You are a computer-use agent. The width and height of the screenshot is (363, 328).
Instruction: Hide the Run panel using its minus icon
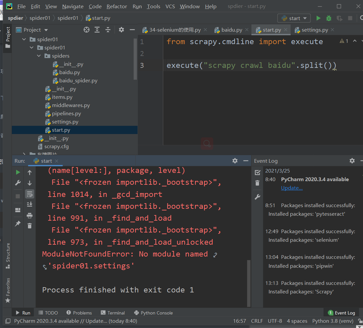coord(246,161)
